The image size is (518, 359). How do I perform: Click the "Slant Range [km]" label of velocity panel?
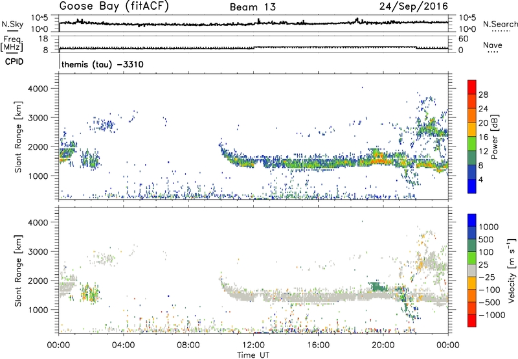(18, 270)
